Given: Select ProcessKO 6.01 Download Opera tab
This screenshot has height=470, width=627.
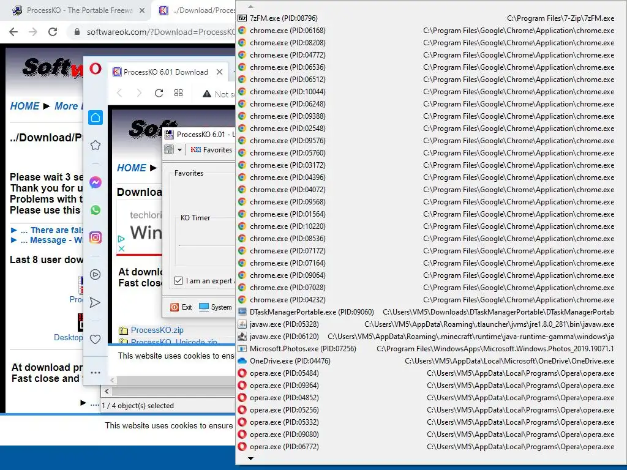Looking at the screenshot, I should (x=167, y=72).
